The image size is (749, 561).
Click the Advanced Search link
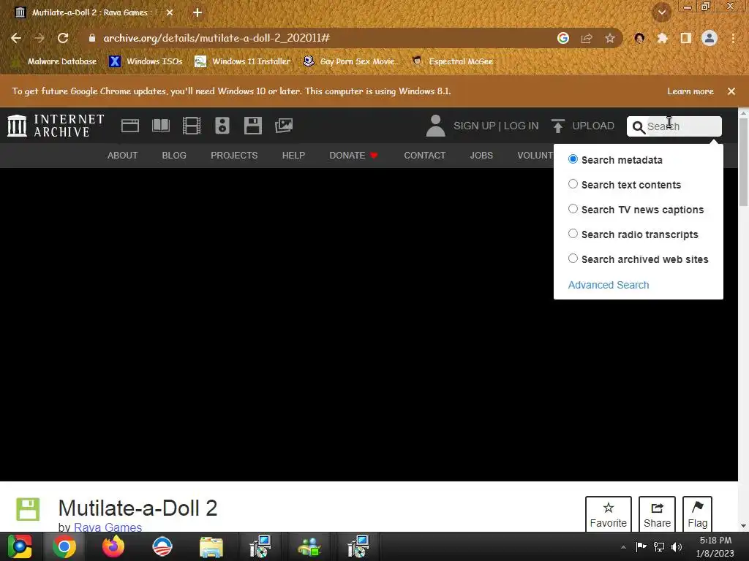tap(608, 285)
